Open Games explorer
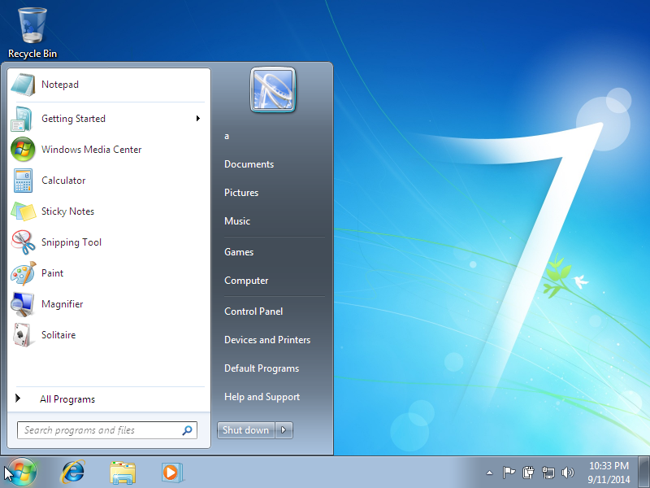This screenshot has height=488, width=650. point(239,252)
